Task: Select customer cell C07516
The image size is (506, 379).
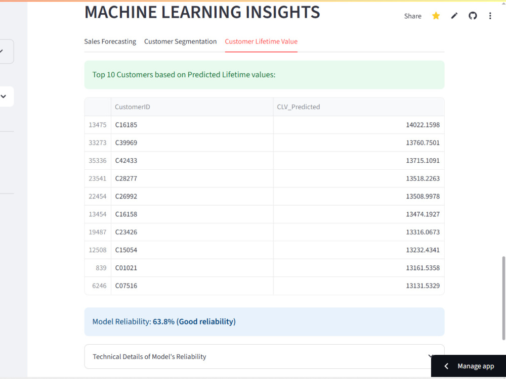Action: coord(192,286)
